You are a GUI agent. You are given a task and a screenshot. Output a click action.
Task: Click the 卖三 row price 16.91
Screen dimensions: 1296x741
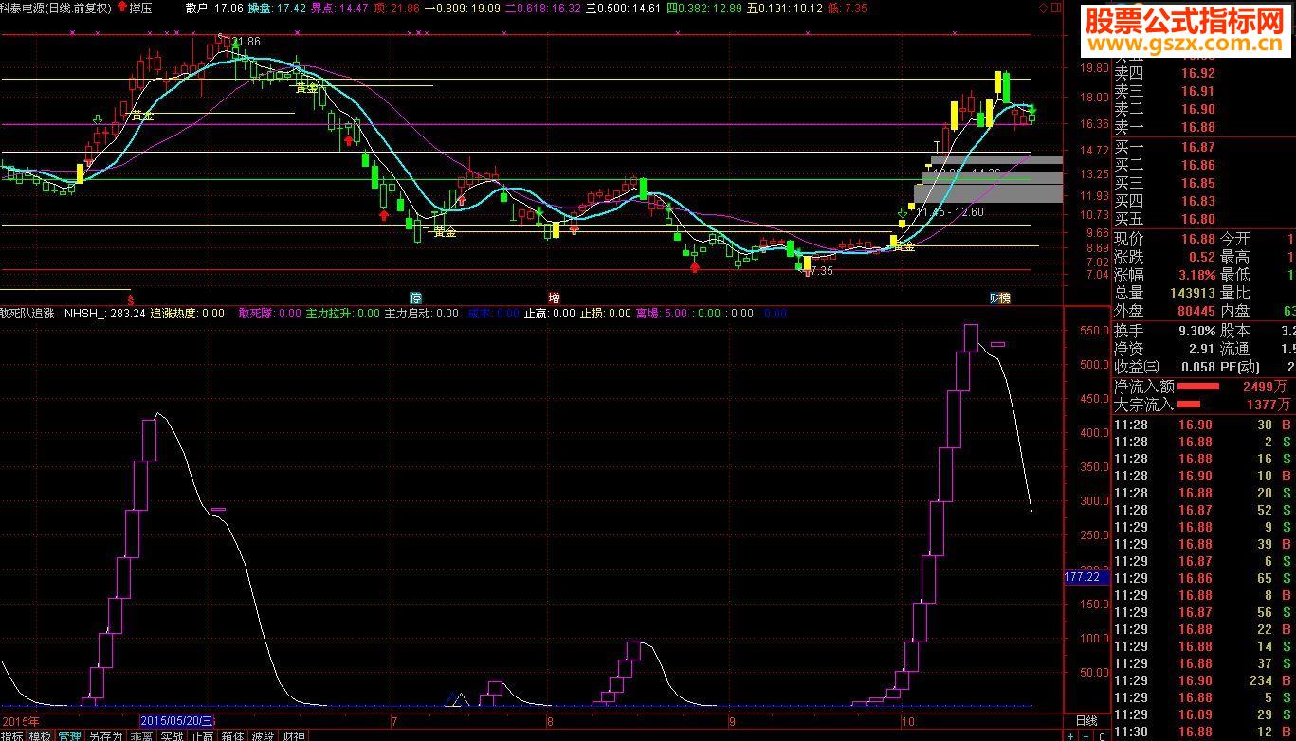click(1196, 92)
